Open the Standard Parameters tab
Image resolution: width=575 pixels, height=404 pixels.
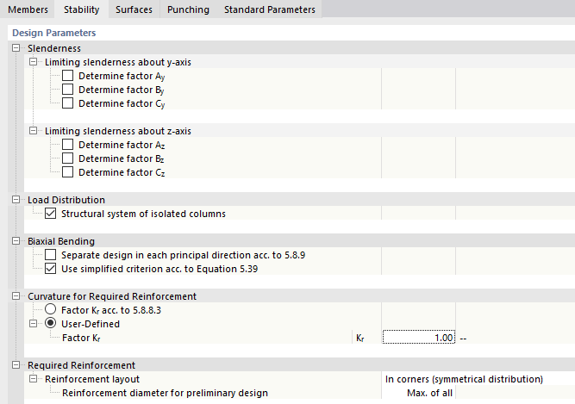tap(270, 9)
